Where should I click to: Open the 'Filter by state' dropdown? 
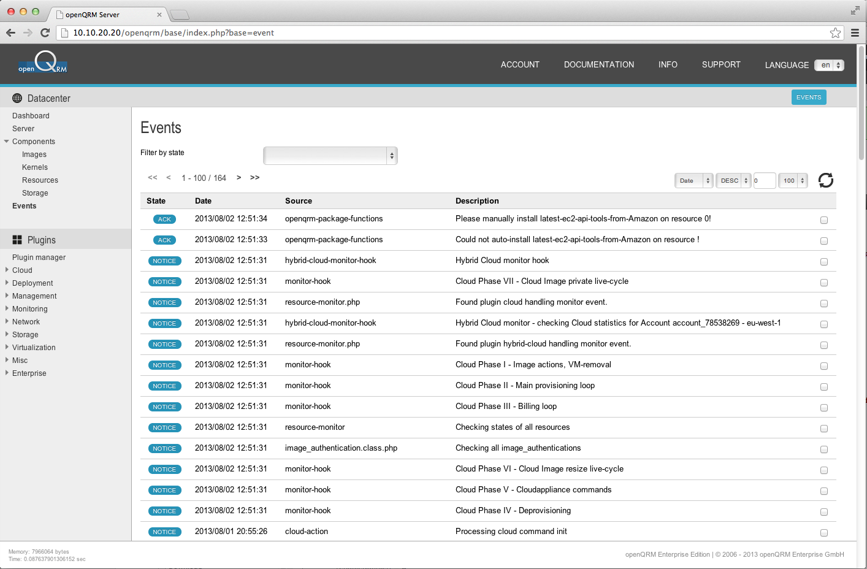point(330,156)
